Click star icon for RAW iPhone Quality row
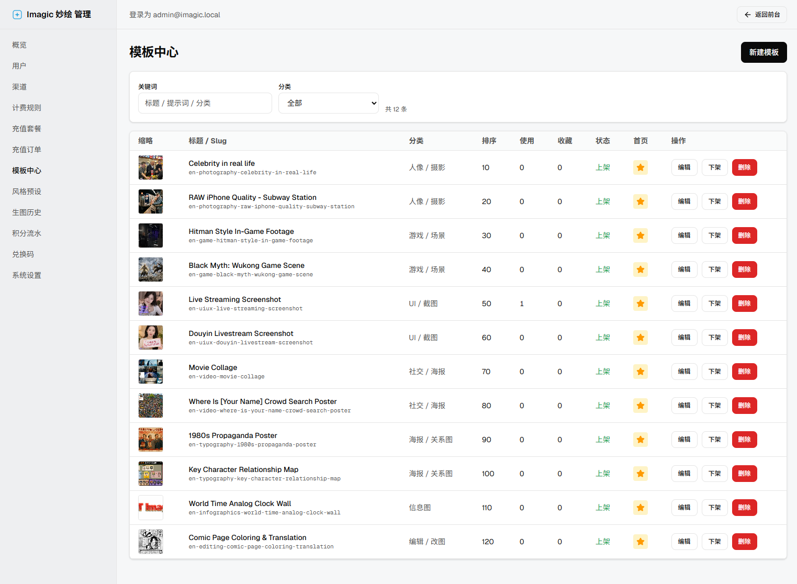797x584 pixels. click(640, 201)
